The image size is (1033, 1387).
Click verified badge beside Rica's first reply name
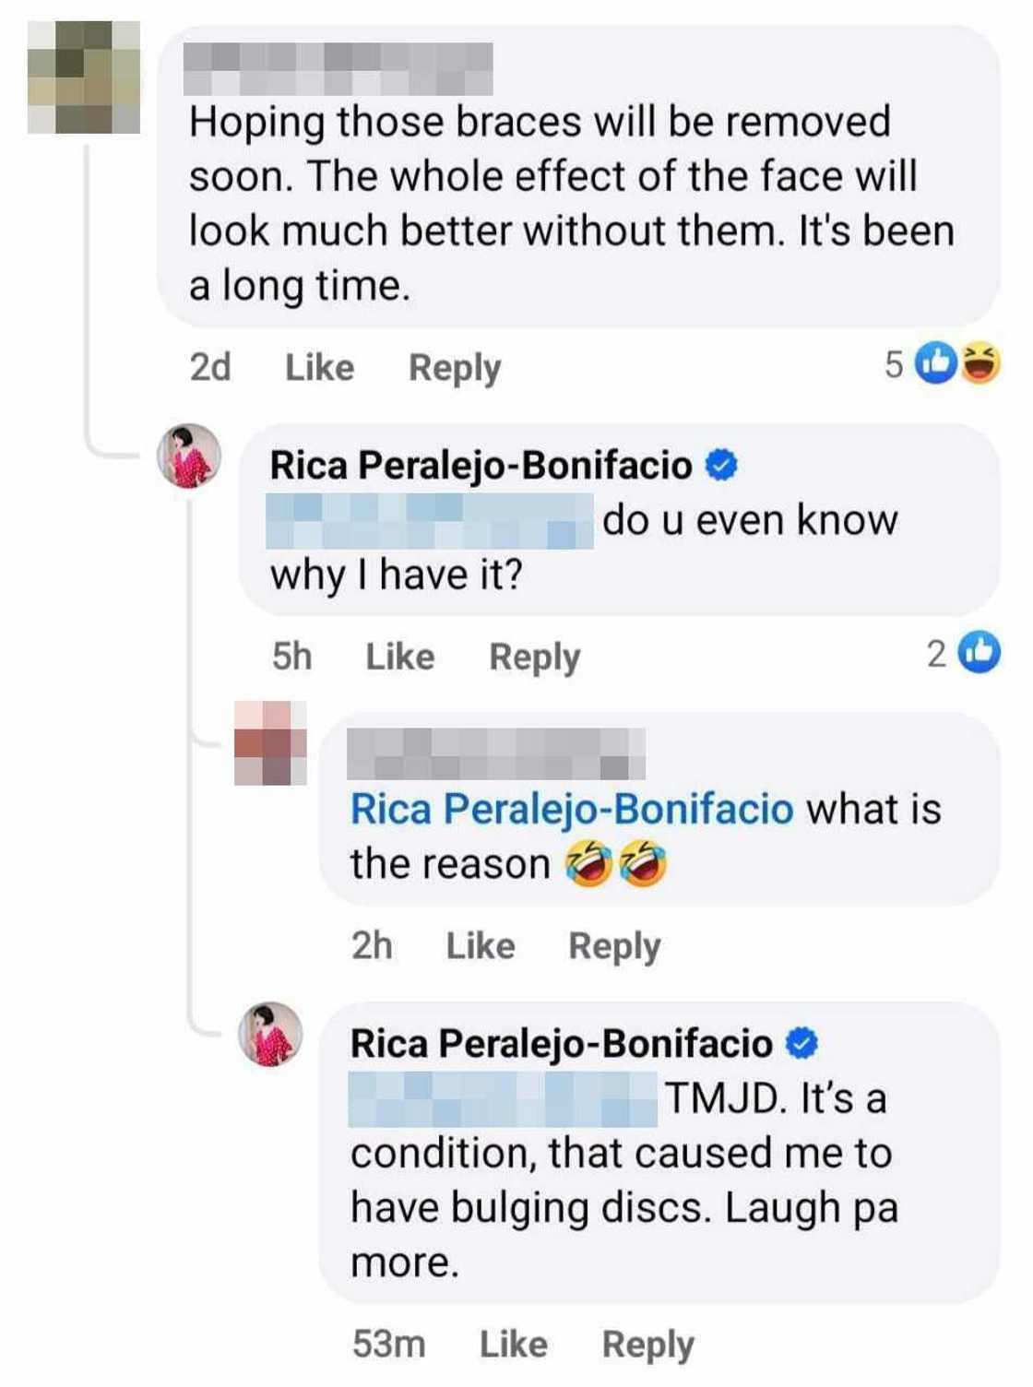click(x=721, y=465)
